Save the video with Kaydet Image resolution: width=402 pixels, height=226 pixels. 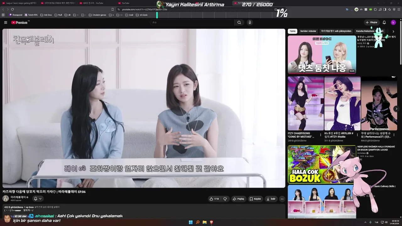[255, 199]
